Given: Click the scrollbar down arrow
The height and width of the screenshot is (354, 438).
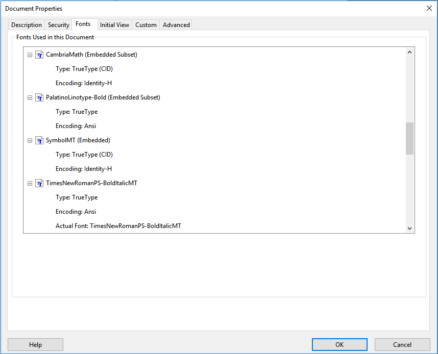Looking at the screenshot, I should click(409, 228).
